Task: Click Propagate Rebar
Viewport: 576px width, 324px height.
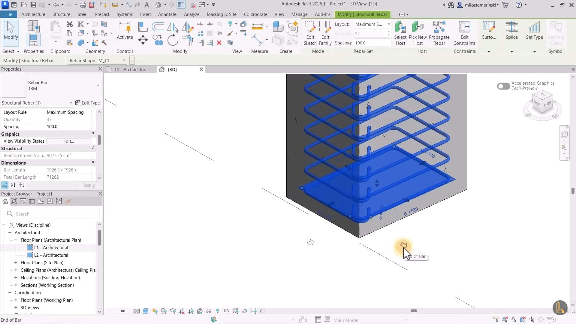Action: (x=439, y=33)
